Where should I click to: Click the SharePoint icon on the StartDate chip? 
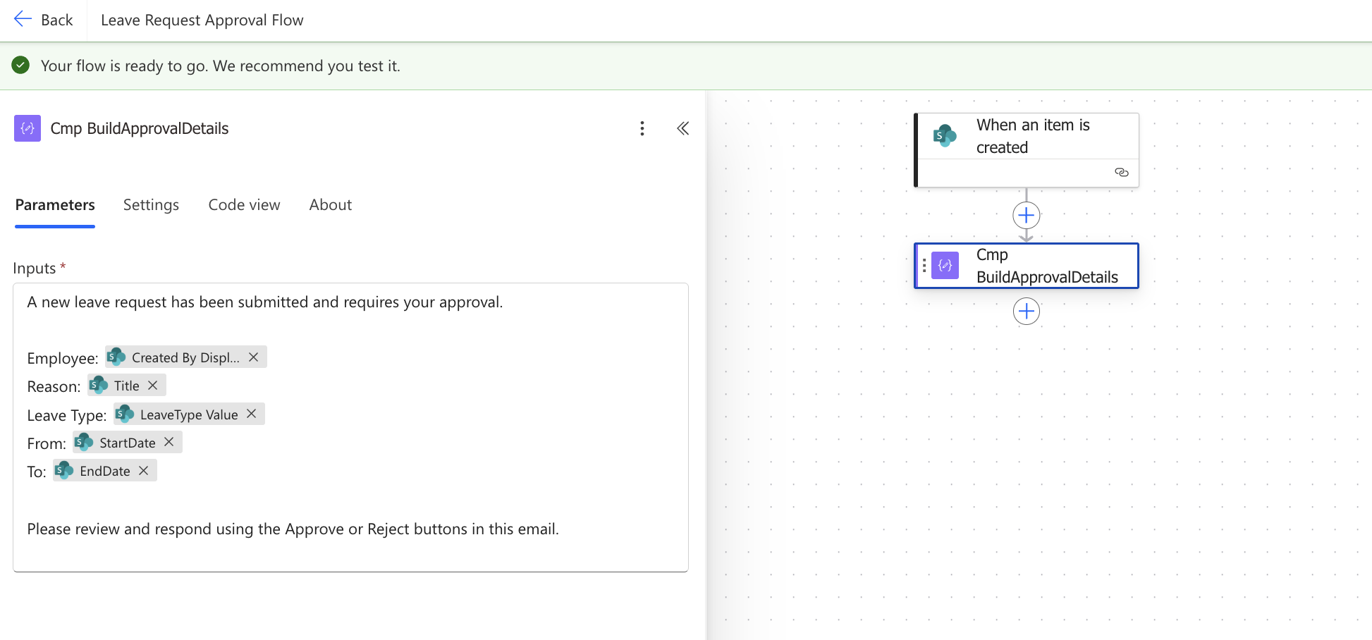[83, 442]
